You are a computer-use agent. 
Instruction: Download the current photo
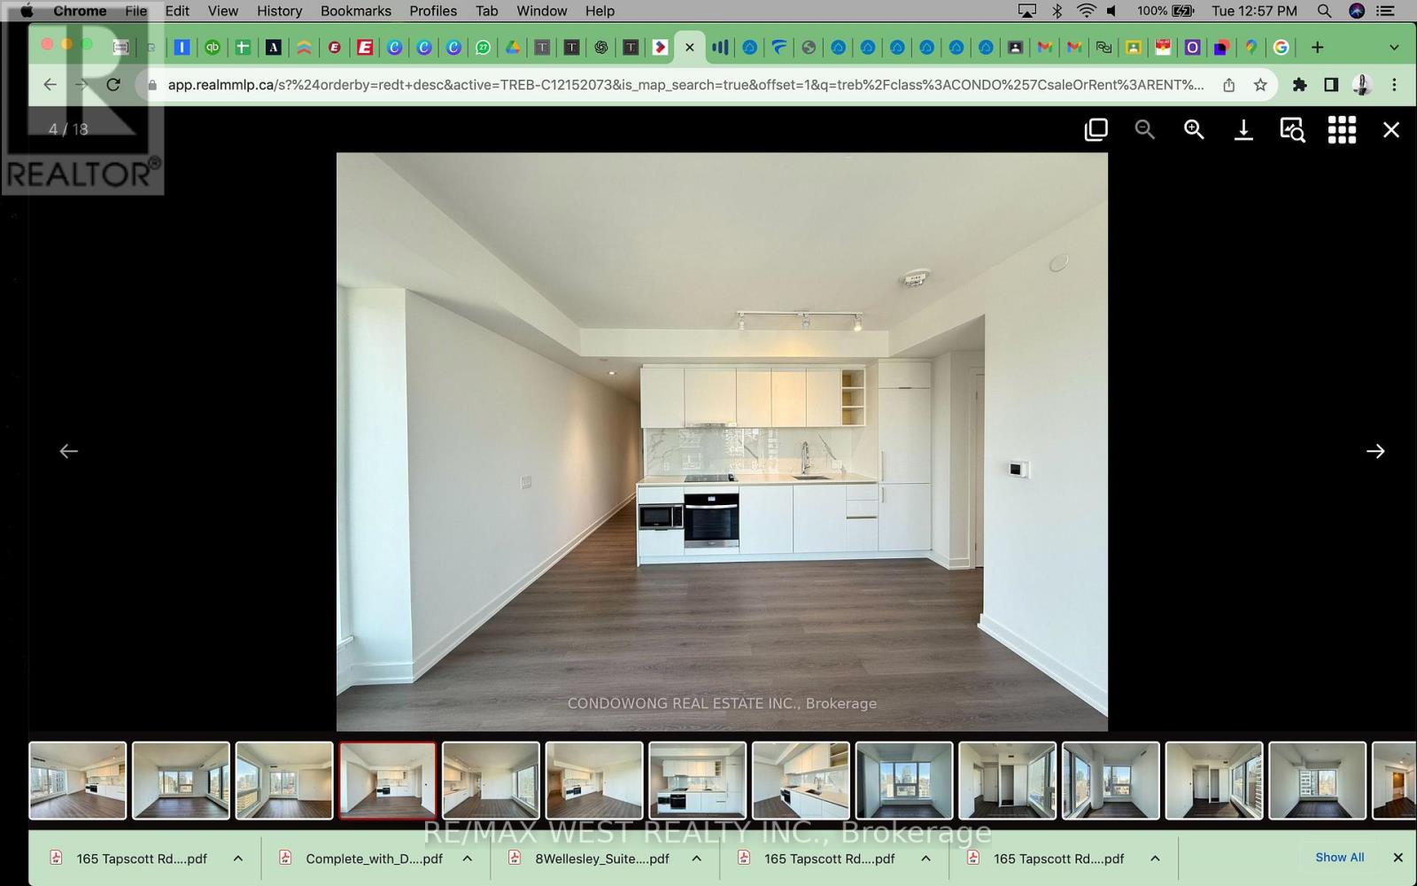[x=1243, y=130]
